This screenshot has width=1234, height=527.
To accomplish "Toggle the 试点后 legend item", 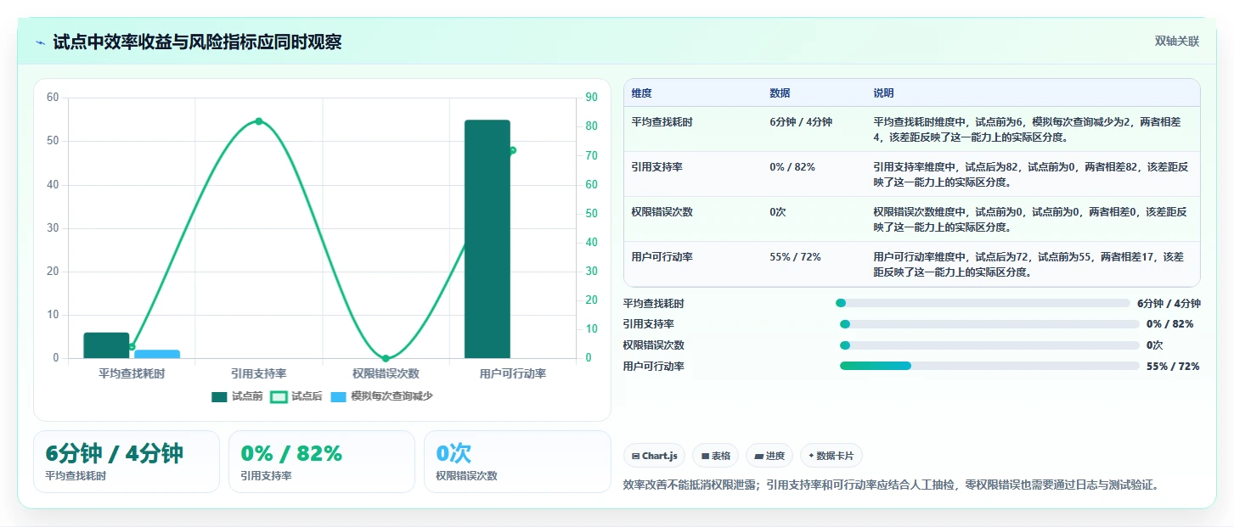I will (x=296, y=396).
